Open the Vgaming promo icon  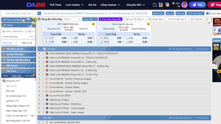point(217,22)
